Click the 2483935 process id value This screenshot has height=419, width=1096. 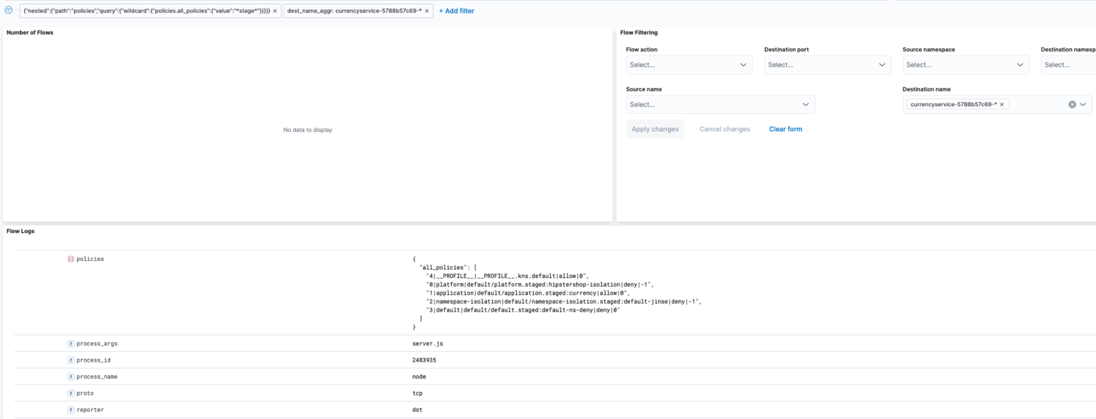(424, 360)
